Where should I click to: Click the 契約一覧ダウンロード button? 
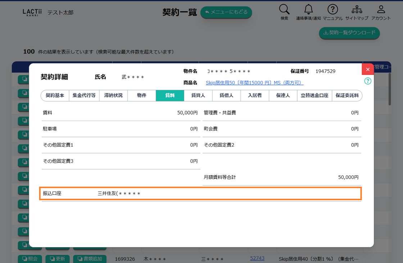click(349, 33)
